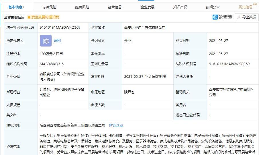The height and width of the screenshot is (155, 259).
Task: Click the 纳税人资质 label
Action: [x=184, y=77]
